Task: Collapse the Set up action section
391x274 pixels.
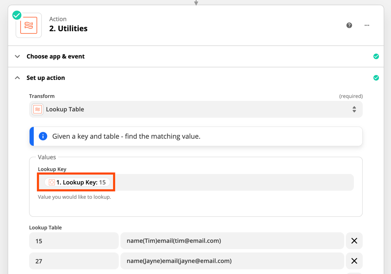Action: 196,78
